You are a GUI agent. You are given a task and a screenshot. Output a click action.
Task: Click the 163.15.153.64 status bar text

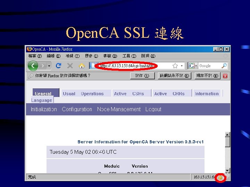point(204,177)
